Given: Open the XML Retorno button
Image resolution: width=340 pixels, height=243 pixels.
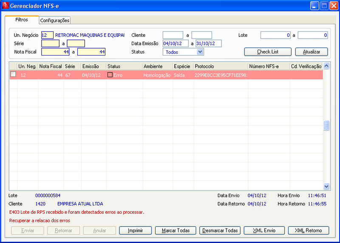Looking at the screenshot, I should click(309, 230).
